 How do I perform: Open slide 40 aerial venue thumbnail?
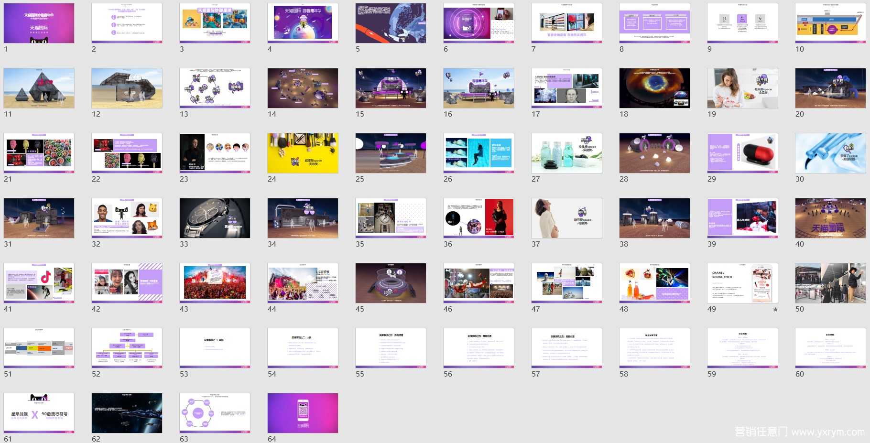pos(830,218)
